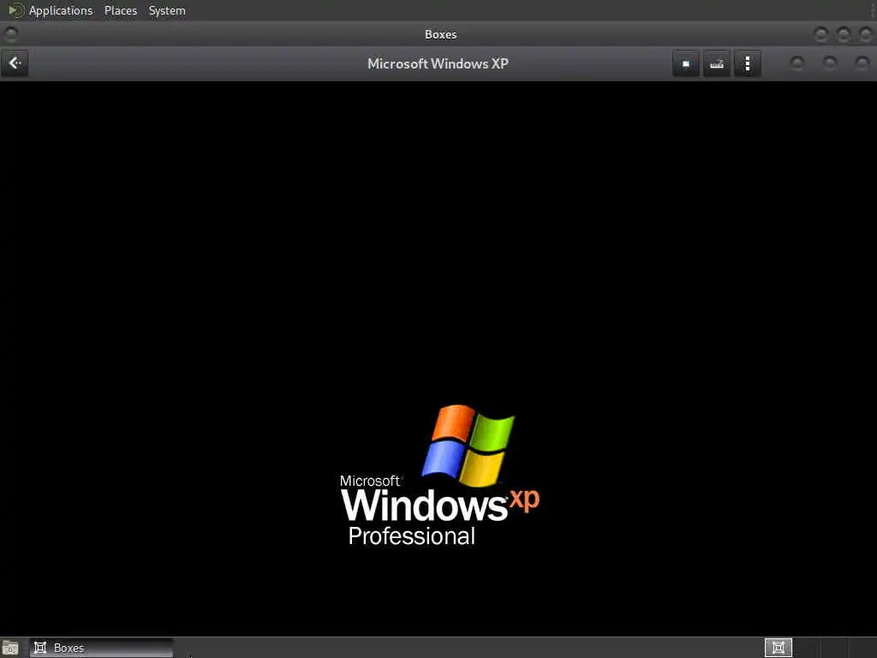Viewport: 877px width, 658px height.
Task: Open the send keyboard shortcuts button
Action: [717, 63]
